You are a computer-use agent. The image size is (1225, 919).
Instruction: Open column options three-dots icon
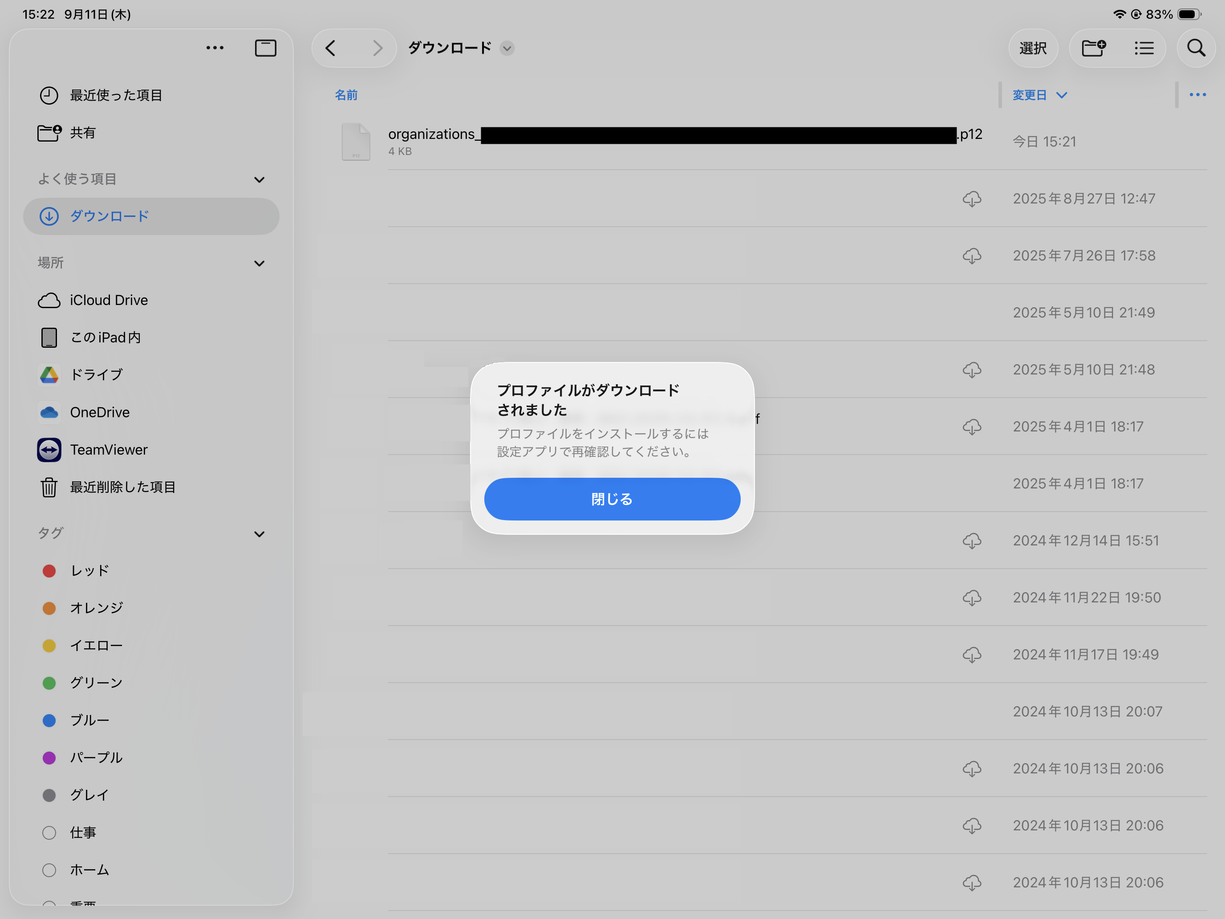[x=1197, y=95]
